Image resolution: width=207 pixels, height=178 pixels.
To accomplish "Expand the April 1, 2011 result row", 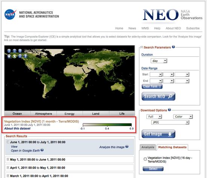I will point(8,167).
